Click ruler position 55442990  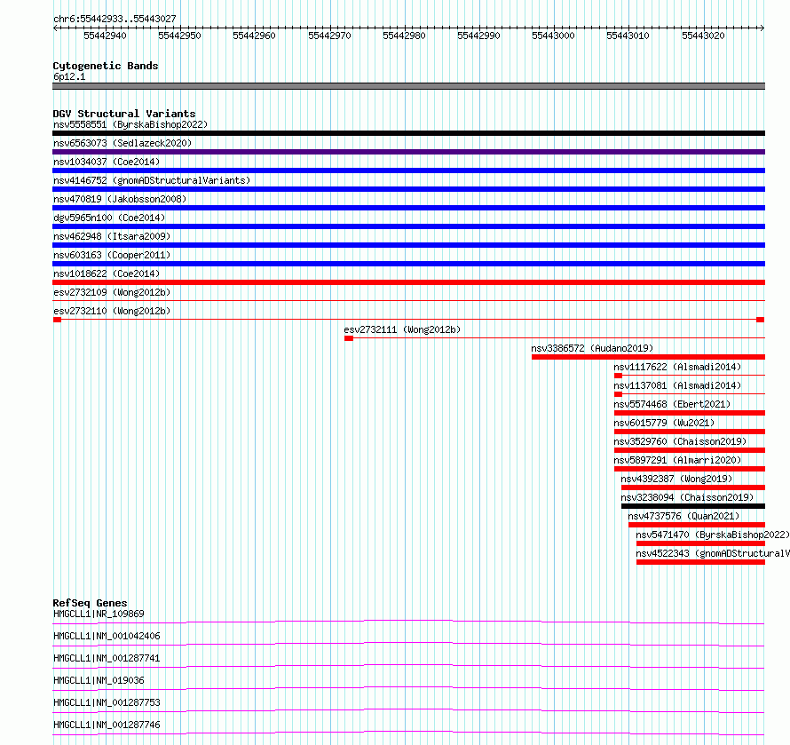(x=478, y=36)
